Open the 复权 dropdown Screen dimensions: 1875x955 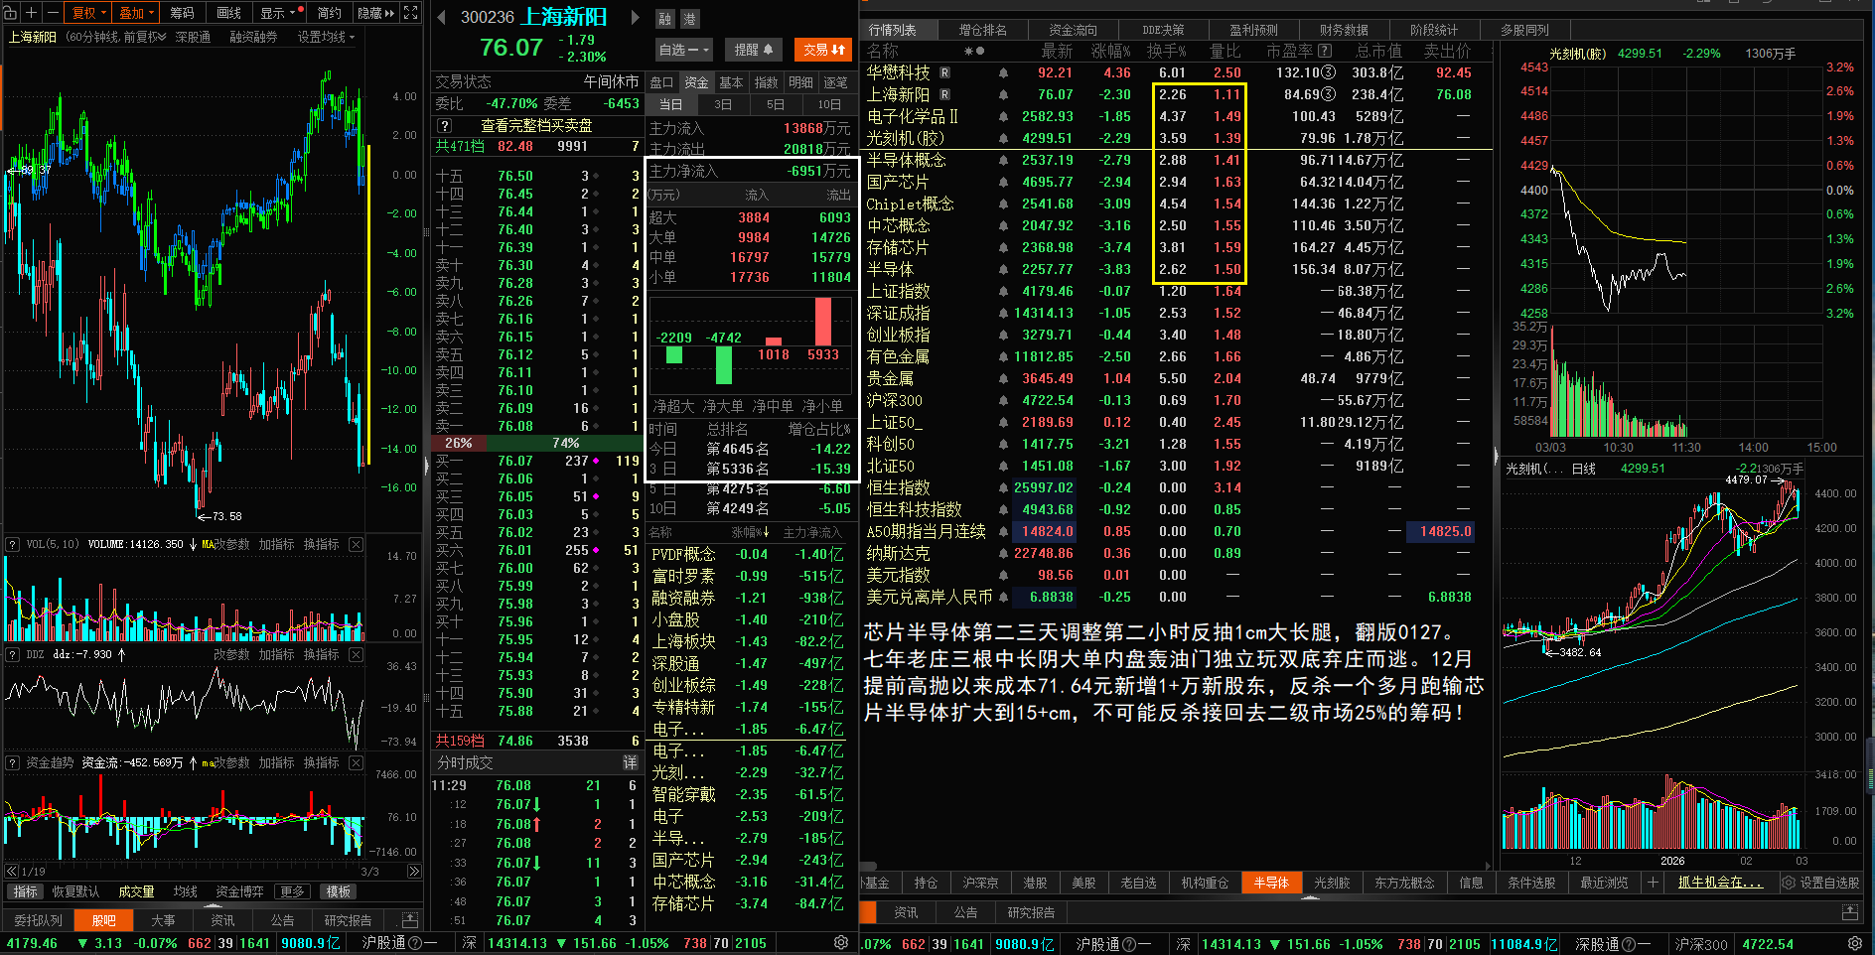(x=88, y=13)
